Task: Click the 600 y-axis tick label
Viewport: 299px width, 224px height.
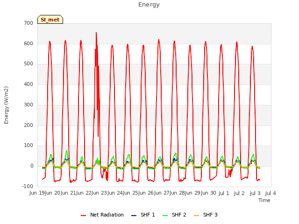Action: pyautogui.click(x=28, y=43)
